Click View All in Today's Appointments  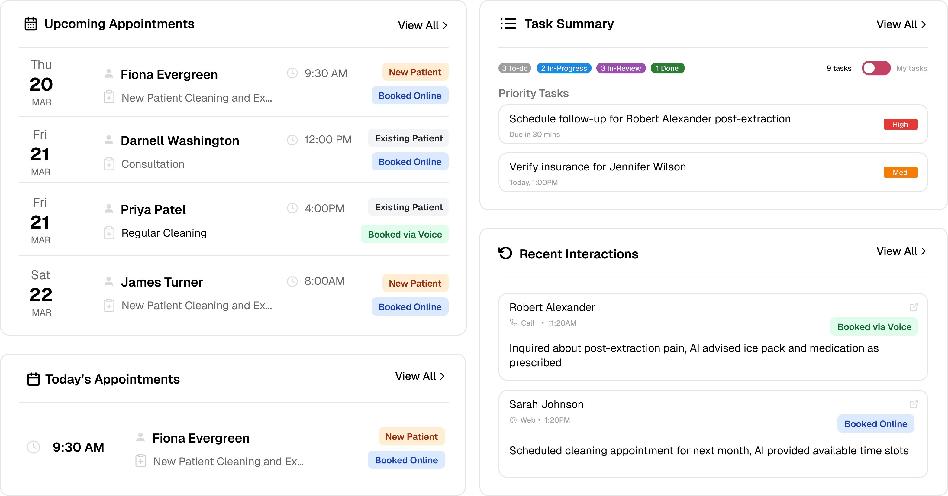click(x=420, y=376)
